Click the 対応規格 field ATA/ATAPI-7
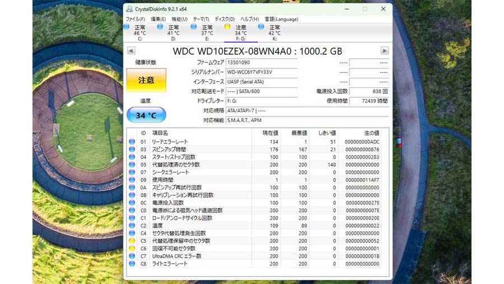The width and height of the screenshot is (504, 284). [307, 111]
